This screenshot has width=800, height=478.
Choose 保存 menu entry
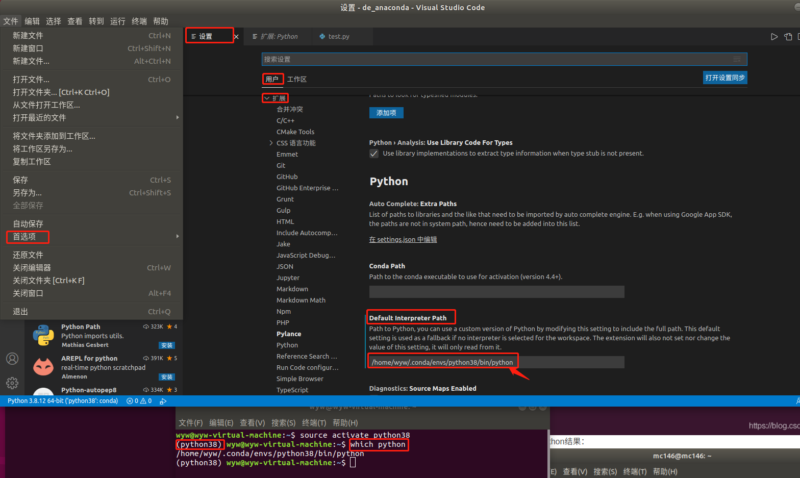(92, 180)
